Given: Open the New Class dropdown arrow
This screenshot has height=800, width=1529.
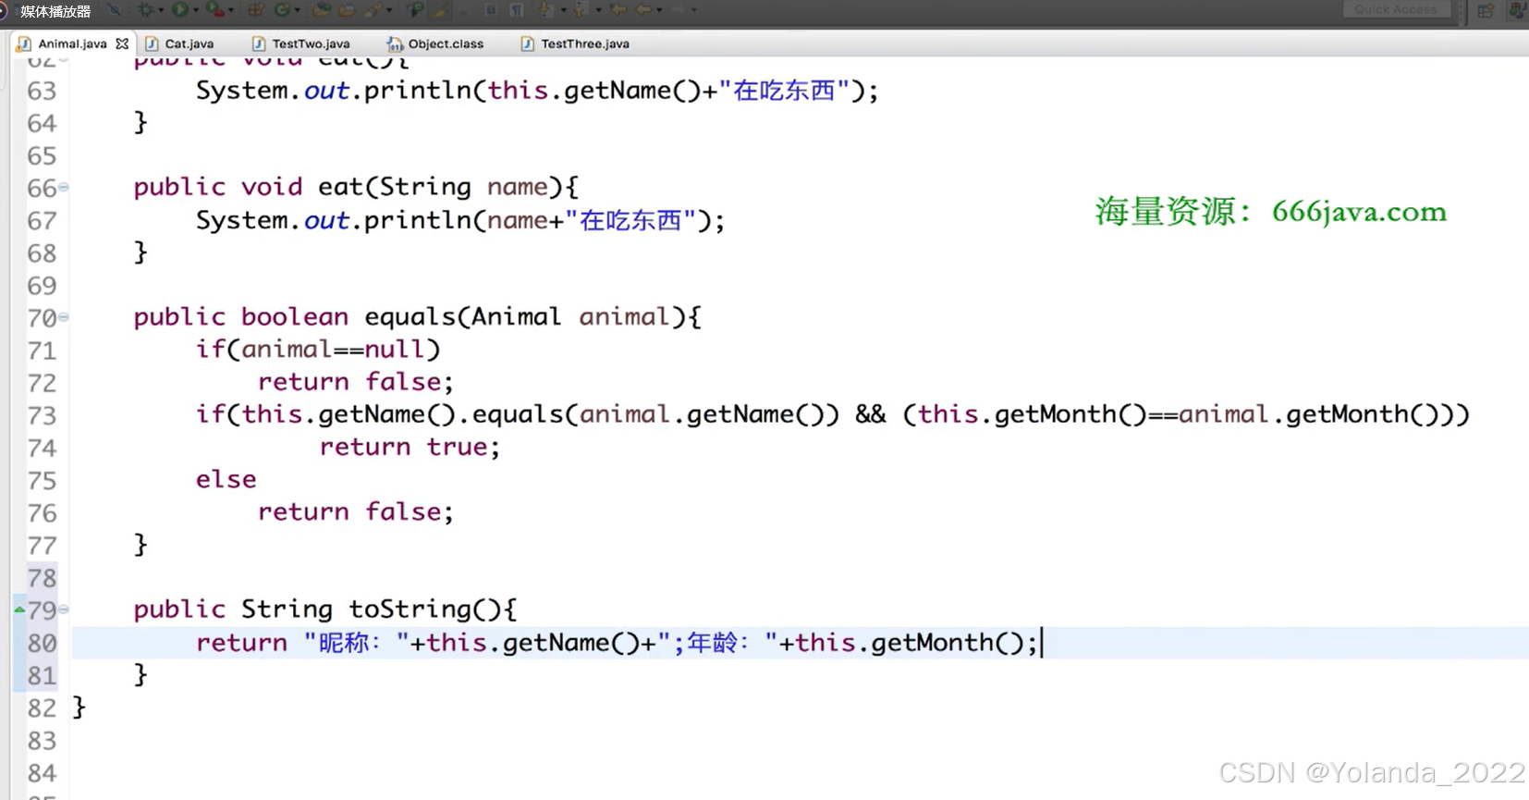Looking at the screenshot, I should click(297, 10).
